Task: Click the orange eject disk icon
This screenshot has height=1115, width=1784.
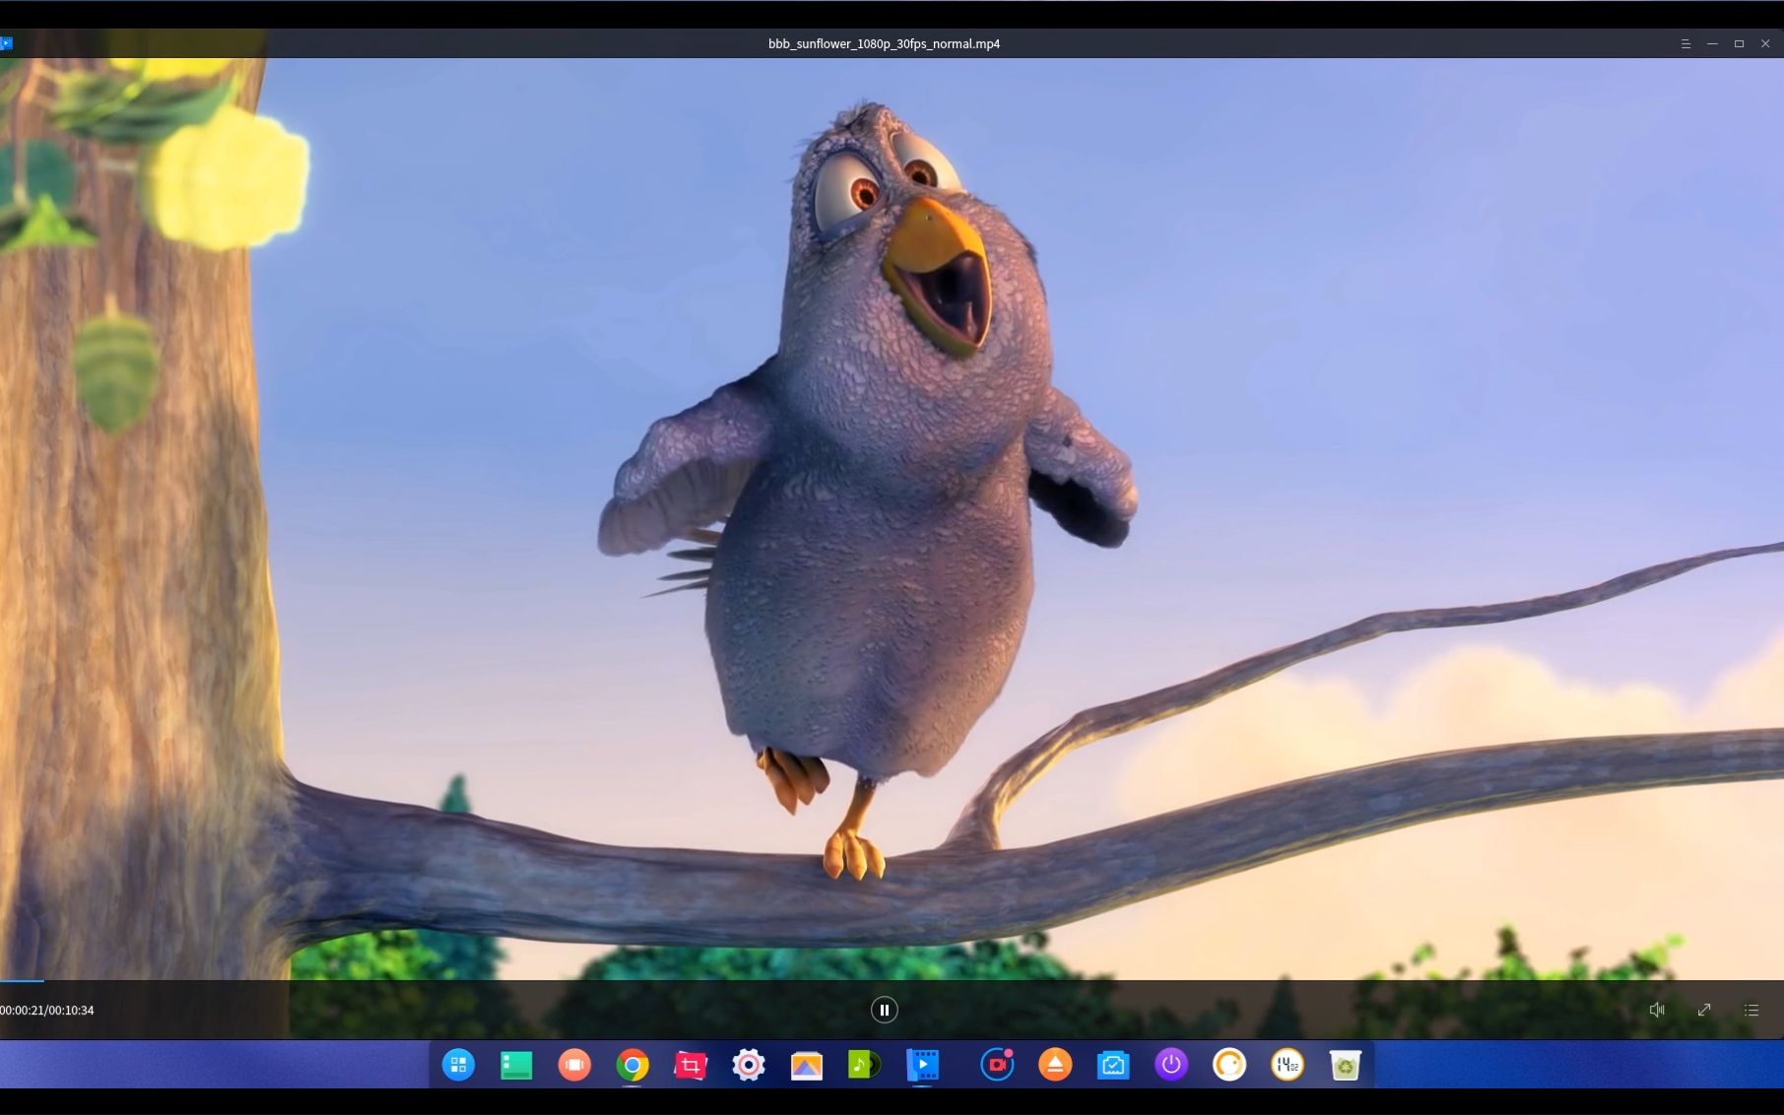Action: (x=1055, y=1065)
